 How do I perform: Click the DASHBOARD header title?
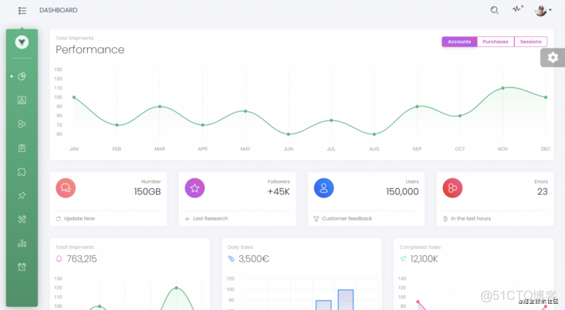[59, 11]
